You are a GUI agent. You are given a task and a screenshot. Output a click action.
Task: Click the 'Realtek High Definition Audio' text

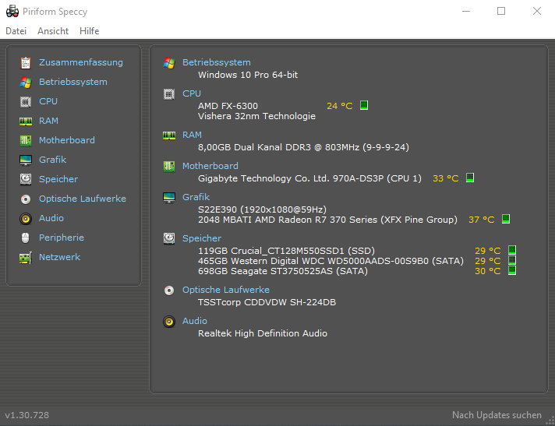263,334
